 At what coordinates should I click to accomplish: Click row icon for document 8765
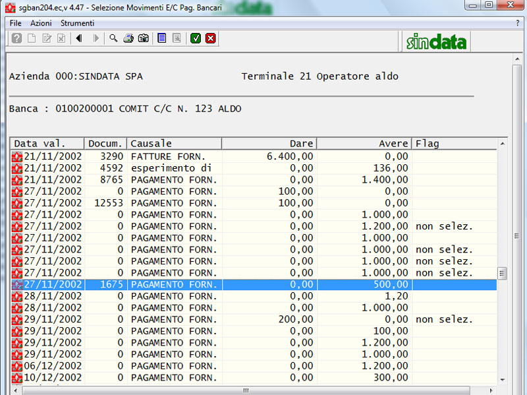pyautogui.click(x=17, y=180)
